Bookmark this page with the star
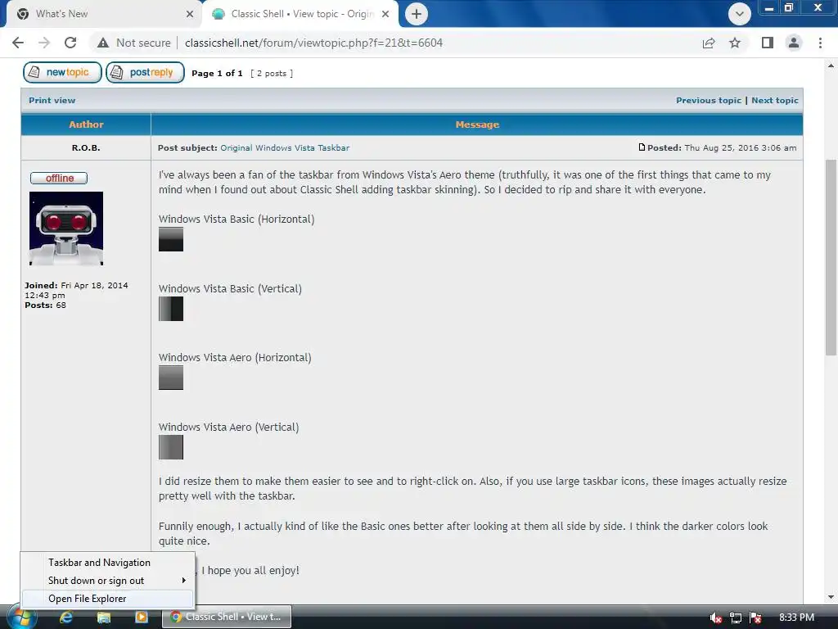This screenshot has width=838, height=629. pyautogui.click(x=735, y=43)
